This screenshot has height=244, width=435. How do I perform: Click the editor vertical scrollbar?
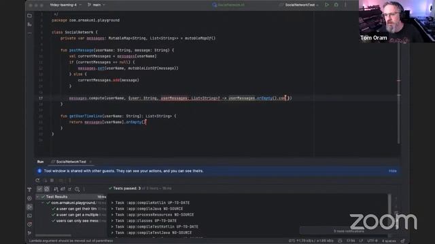coord(399,93)
